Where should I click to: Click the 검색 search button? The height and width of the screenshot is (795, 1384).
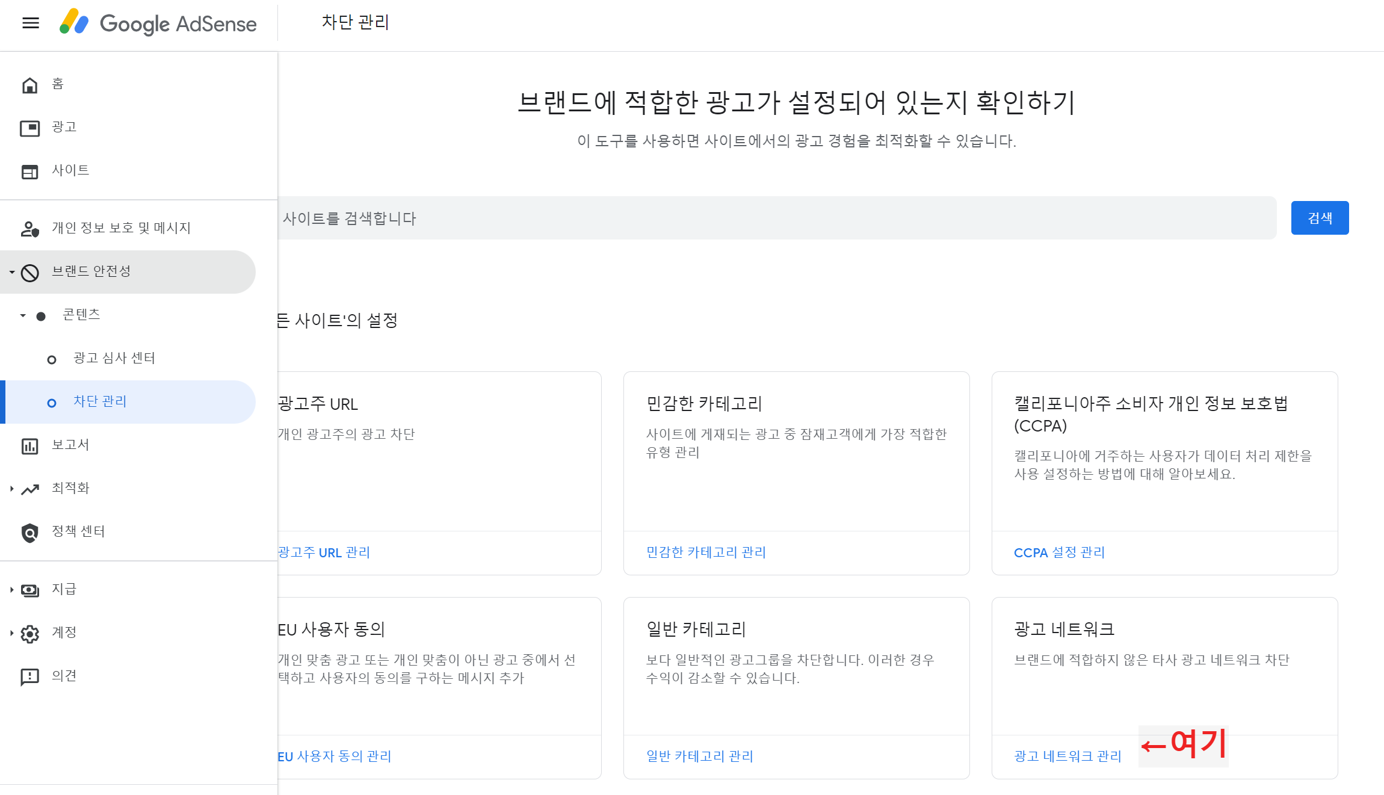tap(1319, 217)
